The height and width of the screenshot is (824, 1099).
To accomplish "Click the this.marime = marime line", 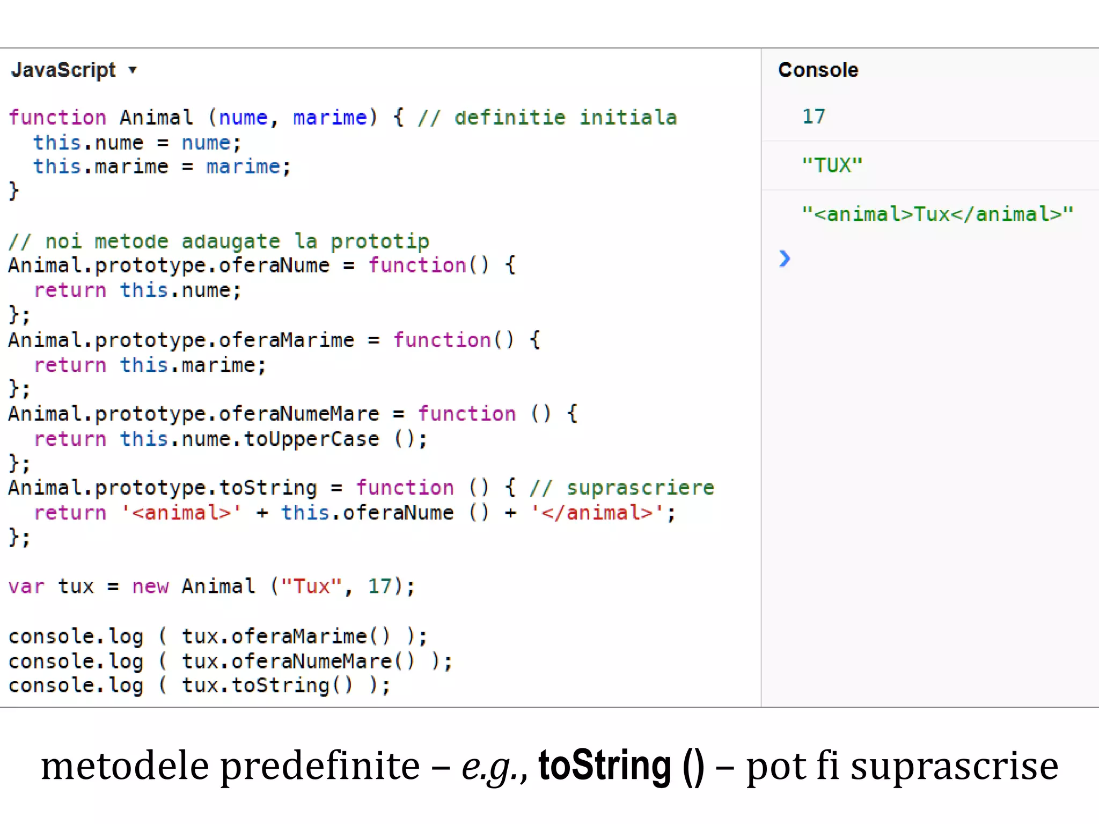I will [x=162, y=167].
